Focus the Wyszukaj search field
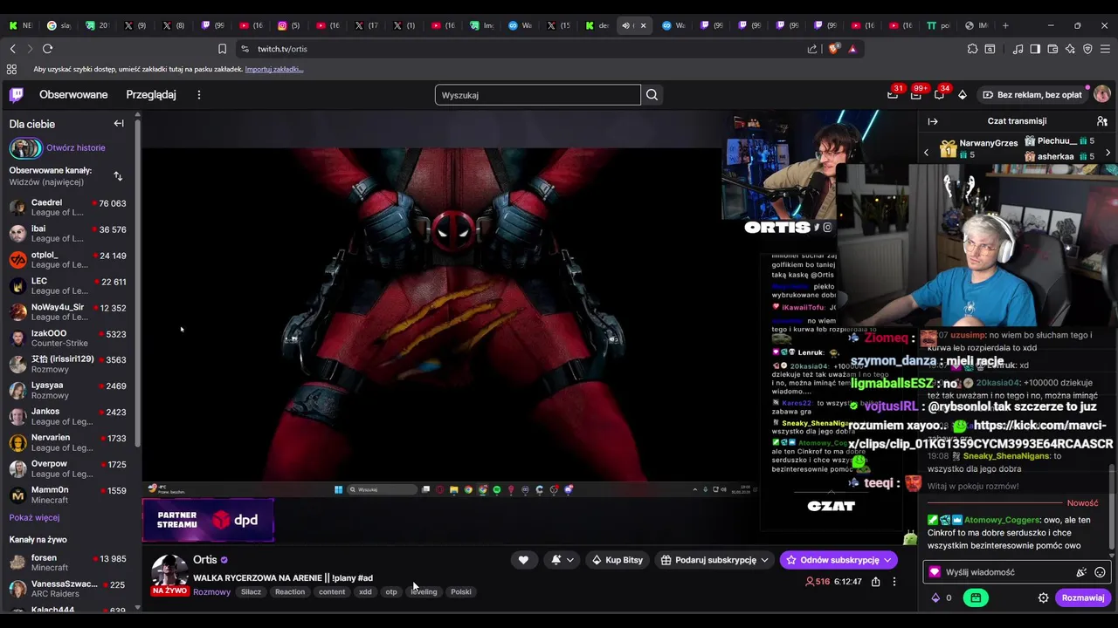 tap(538, 95)
